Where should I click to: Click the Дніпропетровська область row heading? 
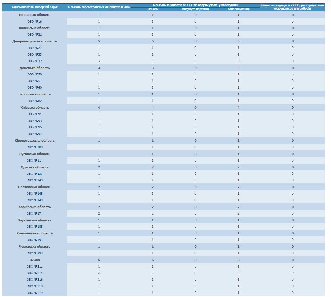click(x=34, y=41)
